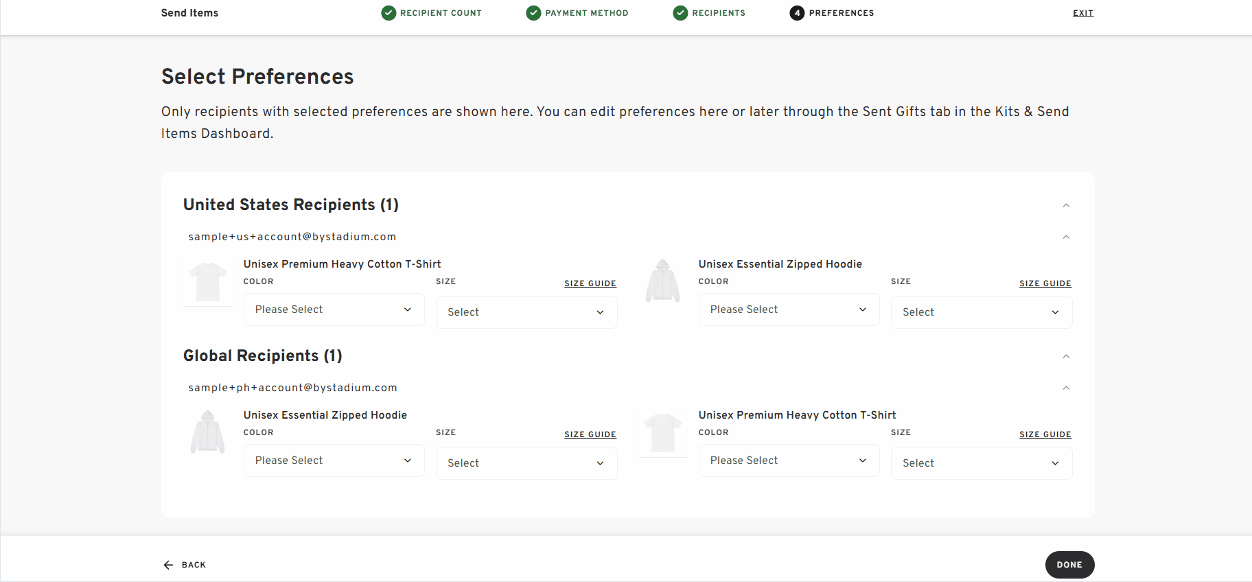The image size is (1252, 582).
Task: Open Color dropdown for global recipient Zipped Hoodie
Action: 334,461
